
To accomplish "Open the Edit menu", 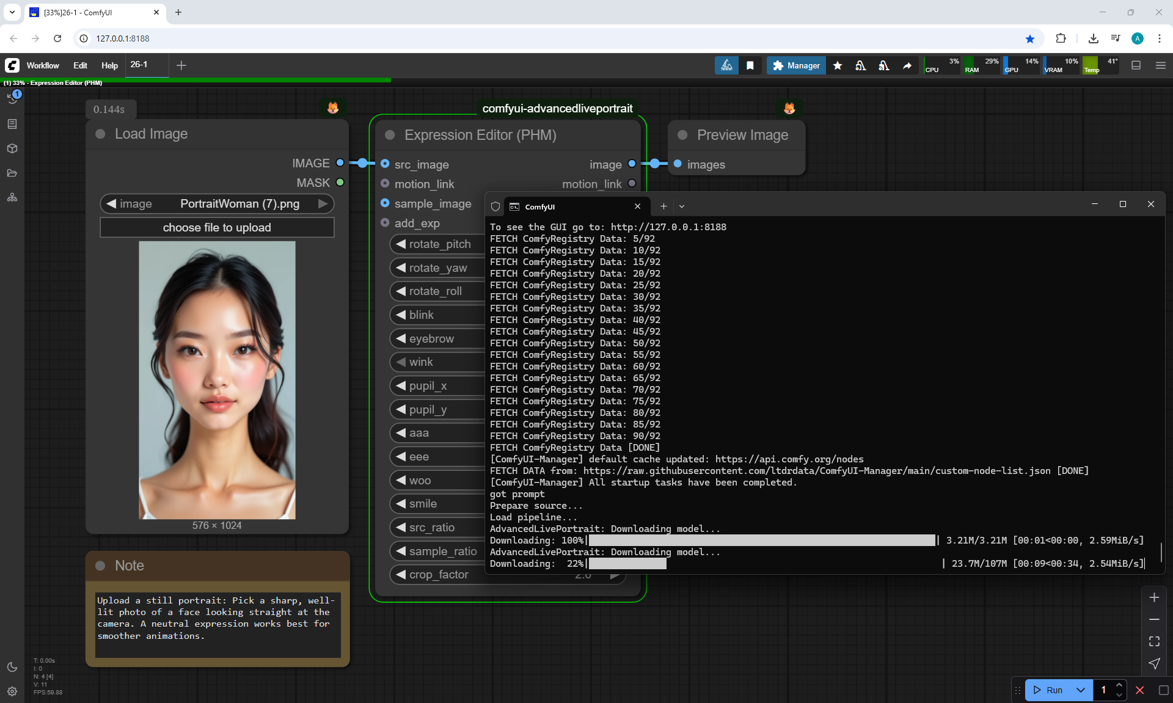I will pos(80,65).
